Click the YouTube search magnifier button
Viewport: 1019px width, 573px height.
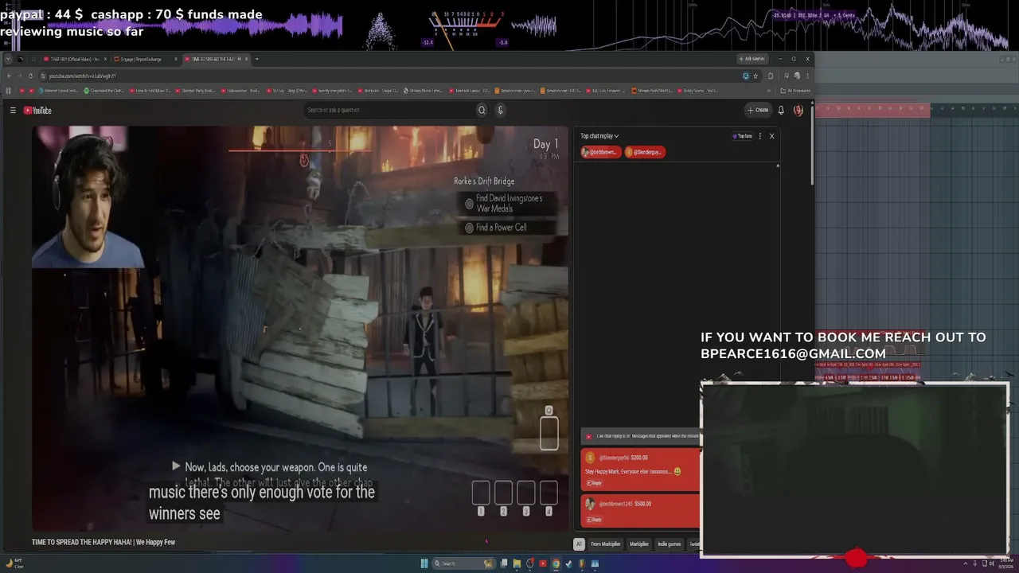(x=482, y=111)
